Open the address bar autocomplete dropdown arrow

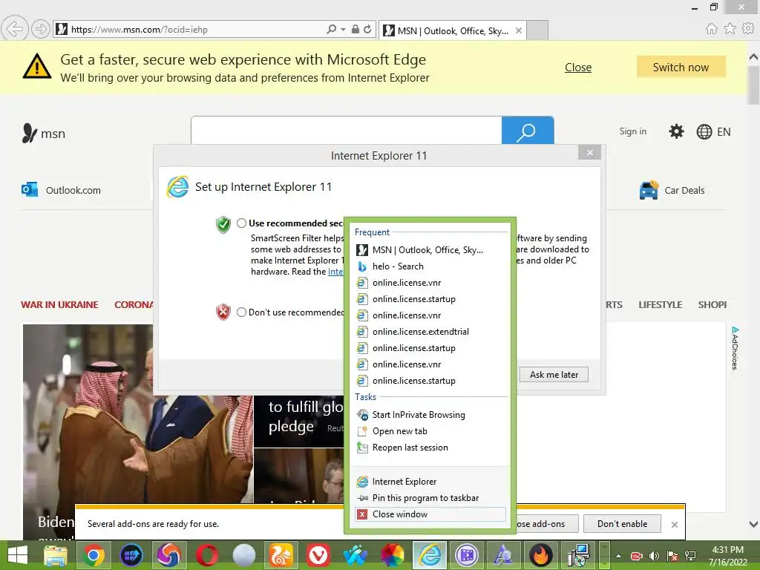(x=343, y=30)
